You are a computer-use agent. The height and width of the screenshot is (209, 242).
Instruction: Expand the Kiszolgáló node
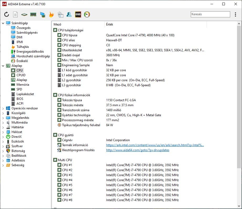click(3, 113)
